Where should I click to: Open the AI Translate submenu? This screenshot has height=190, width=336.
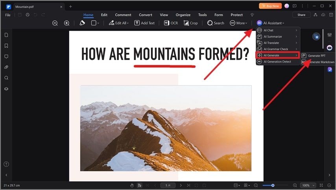pos(278,43)
